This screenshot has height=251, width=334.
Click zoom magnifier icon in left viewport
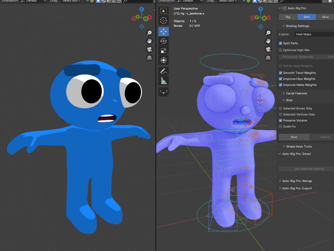(150, 33)
